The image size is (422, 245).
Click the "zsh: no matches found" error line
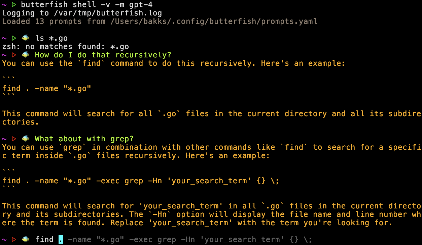(x=66, y=47)
